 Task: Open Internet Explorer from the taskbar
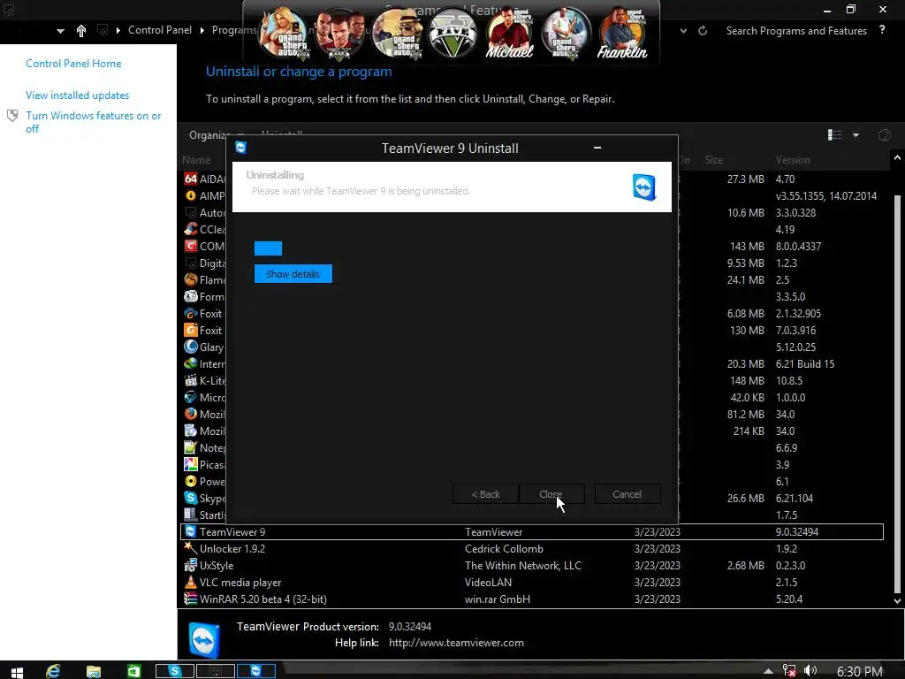click(x=53, y=671)
